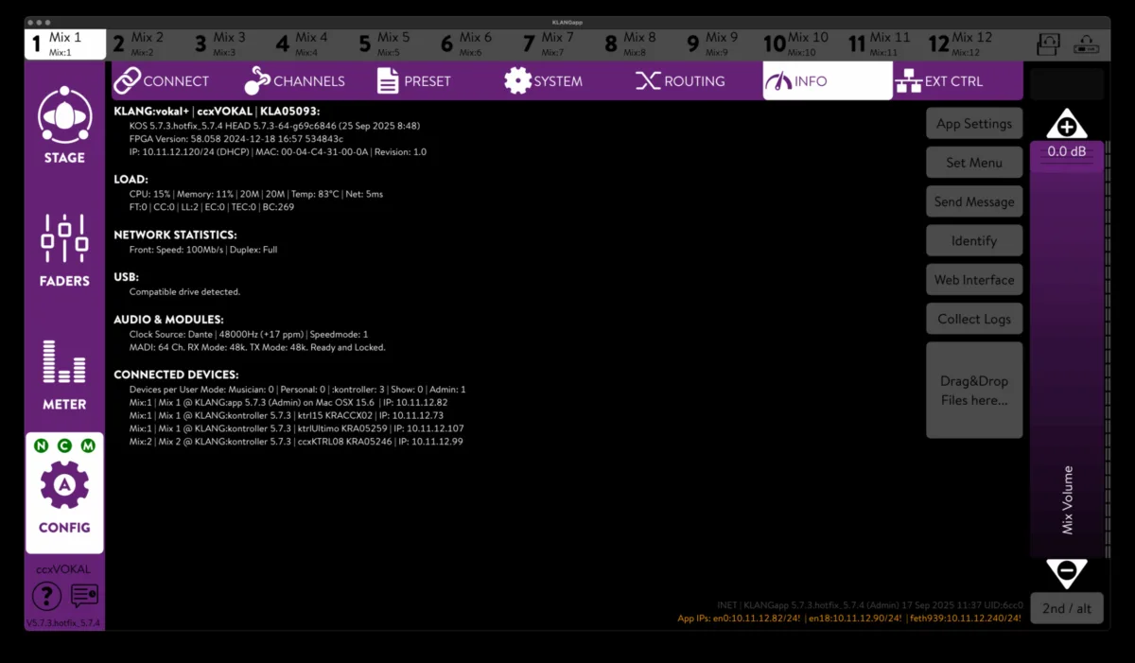Open the help question mark icon
This screenshot has width=1135, height=663.
click(46, 596)
